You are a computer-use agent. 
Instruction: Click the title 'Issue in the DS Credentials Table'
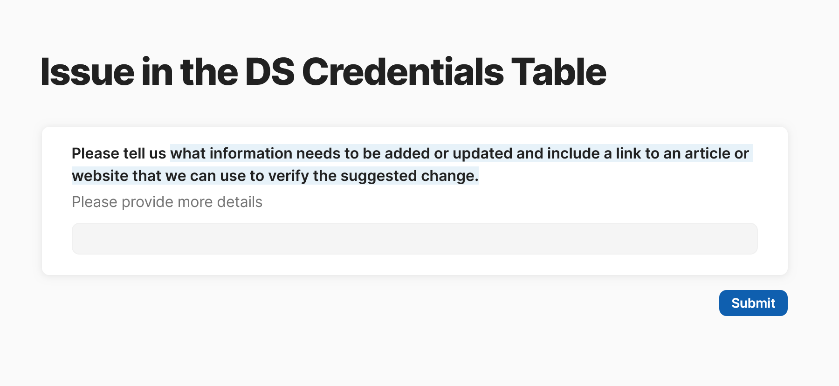[323, 71]
